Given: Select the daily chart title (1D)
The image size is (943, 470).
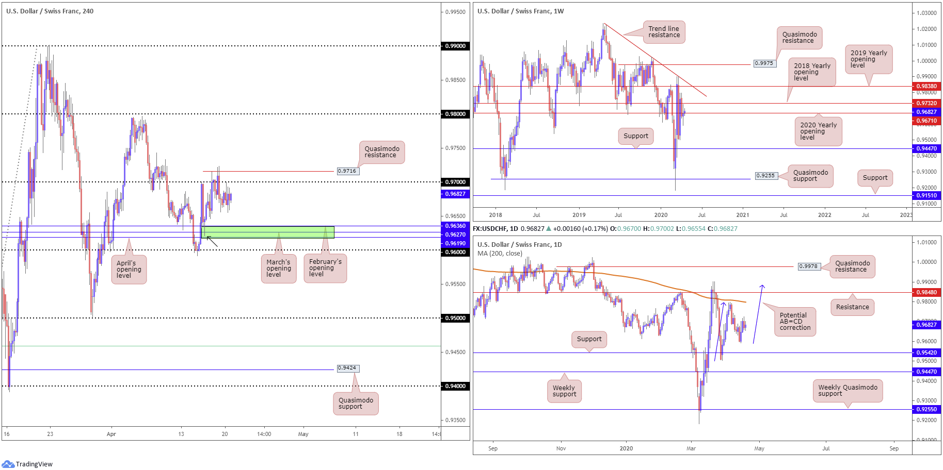Looking at the screenshot, I should pos(519,244).
